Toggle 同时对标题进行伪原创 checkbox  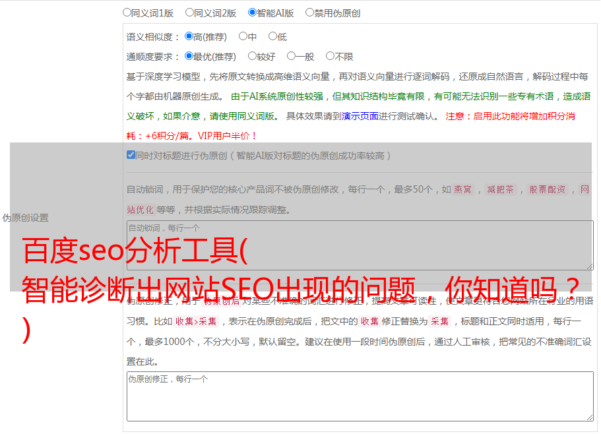click(x=131, y=155)
